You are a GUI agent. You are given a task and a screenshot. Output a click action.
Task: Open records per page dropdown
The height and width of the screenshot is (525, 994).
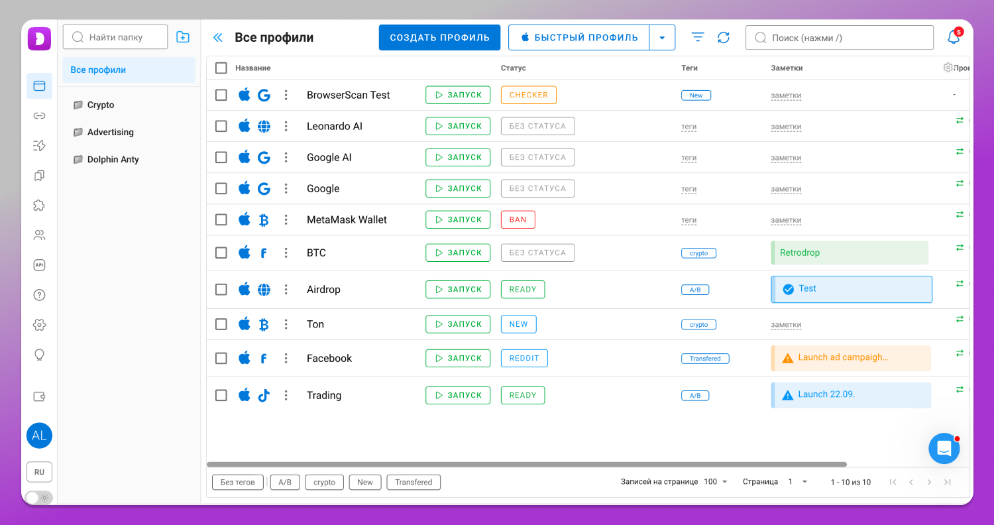tap(716, 482)
